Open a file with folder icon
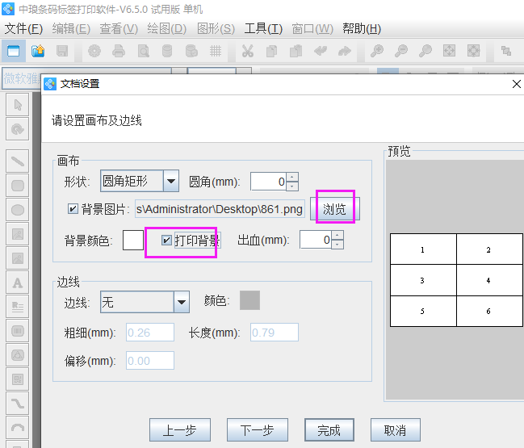 [x=38, y=51]
